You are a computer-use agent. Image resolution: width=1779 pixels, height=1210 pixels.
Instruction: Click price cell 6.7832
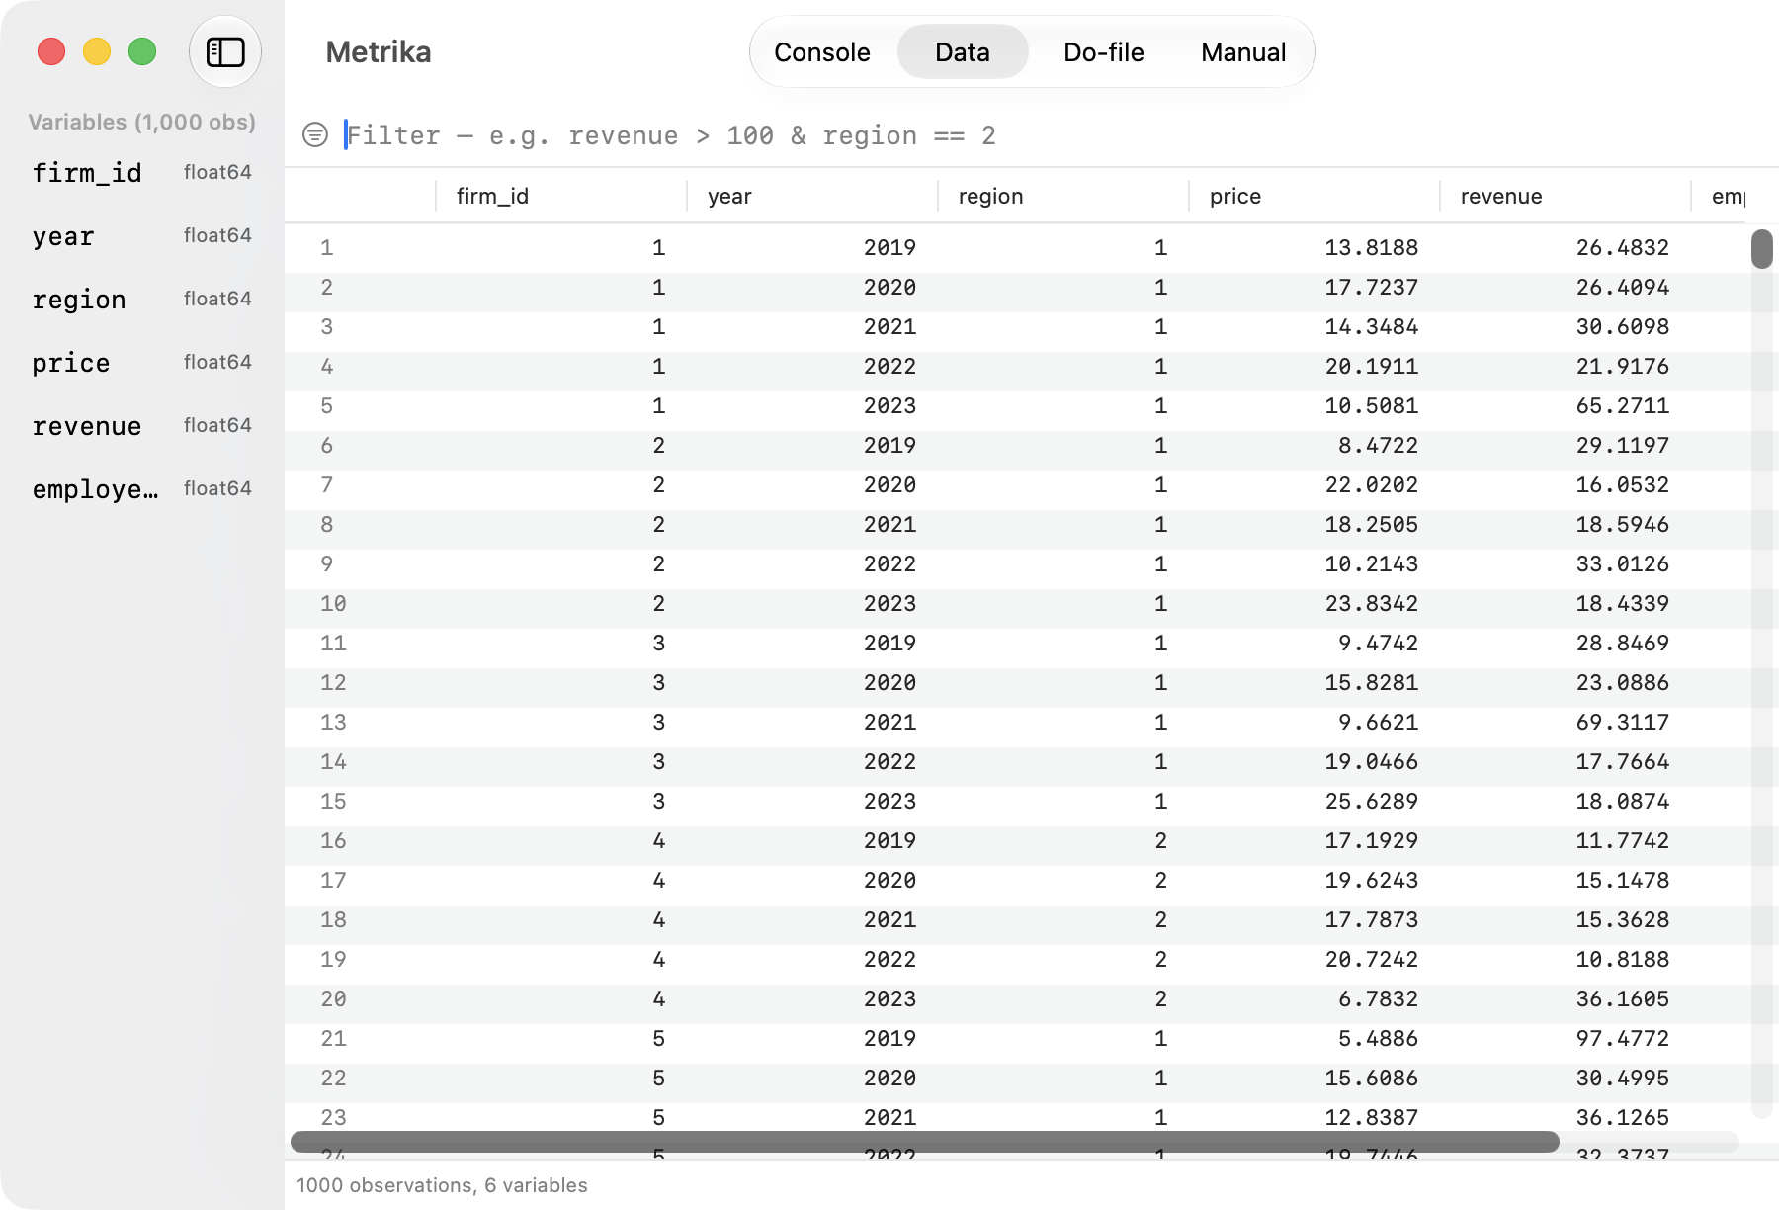pos(1378,998)
